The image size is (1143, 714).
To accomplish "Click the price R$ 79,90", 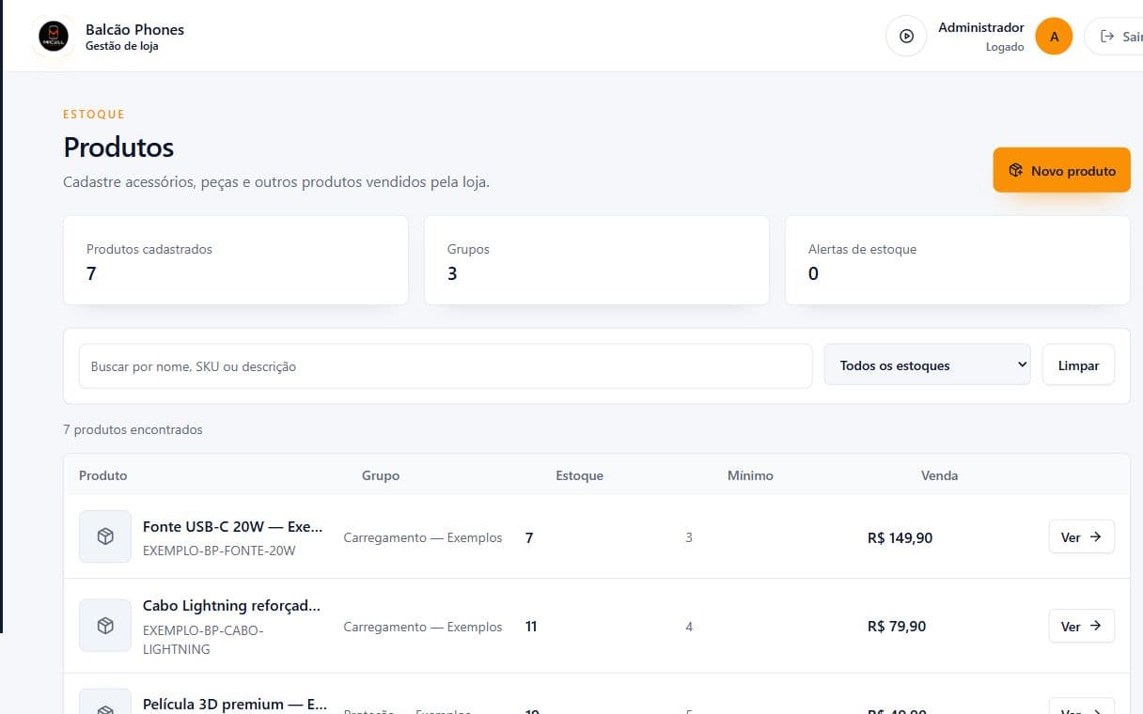I will (897, 627).
